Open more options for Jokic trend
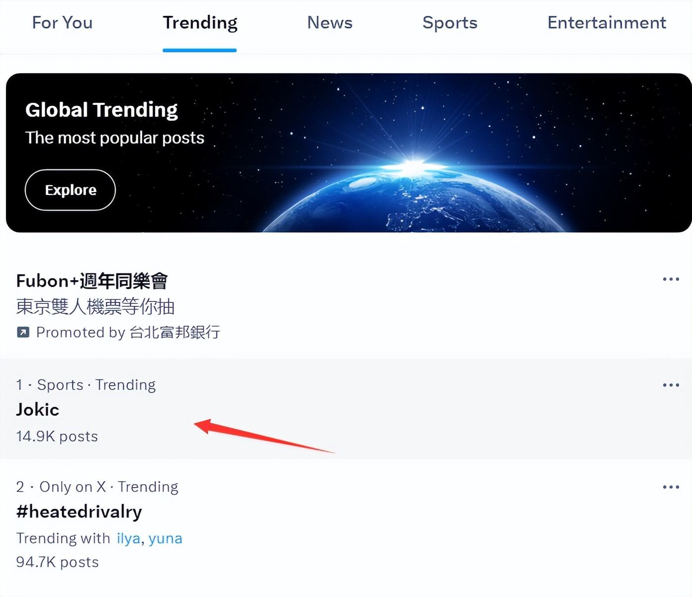Viewport: 692px width, 597px height. click(671, 385)
